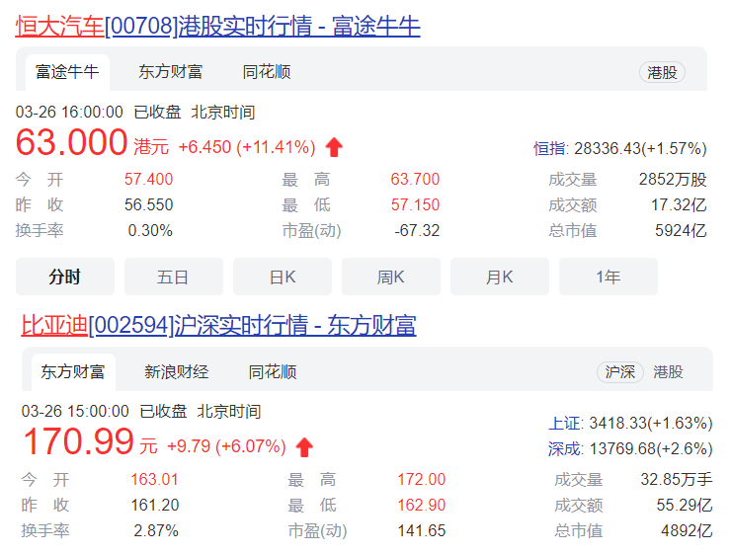The image size is (731, 554).
Task: Show the 月K chart
Action: pyautogui.click(x=499, y=277)
